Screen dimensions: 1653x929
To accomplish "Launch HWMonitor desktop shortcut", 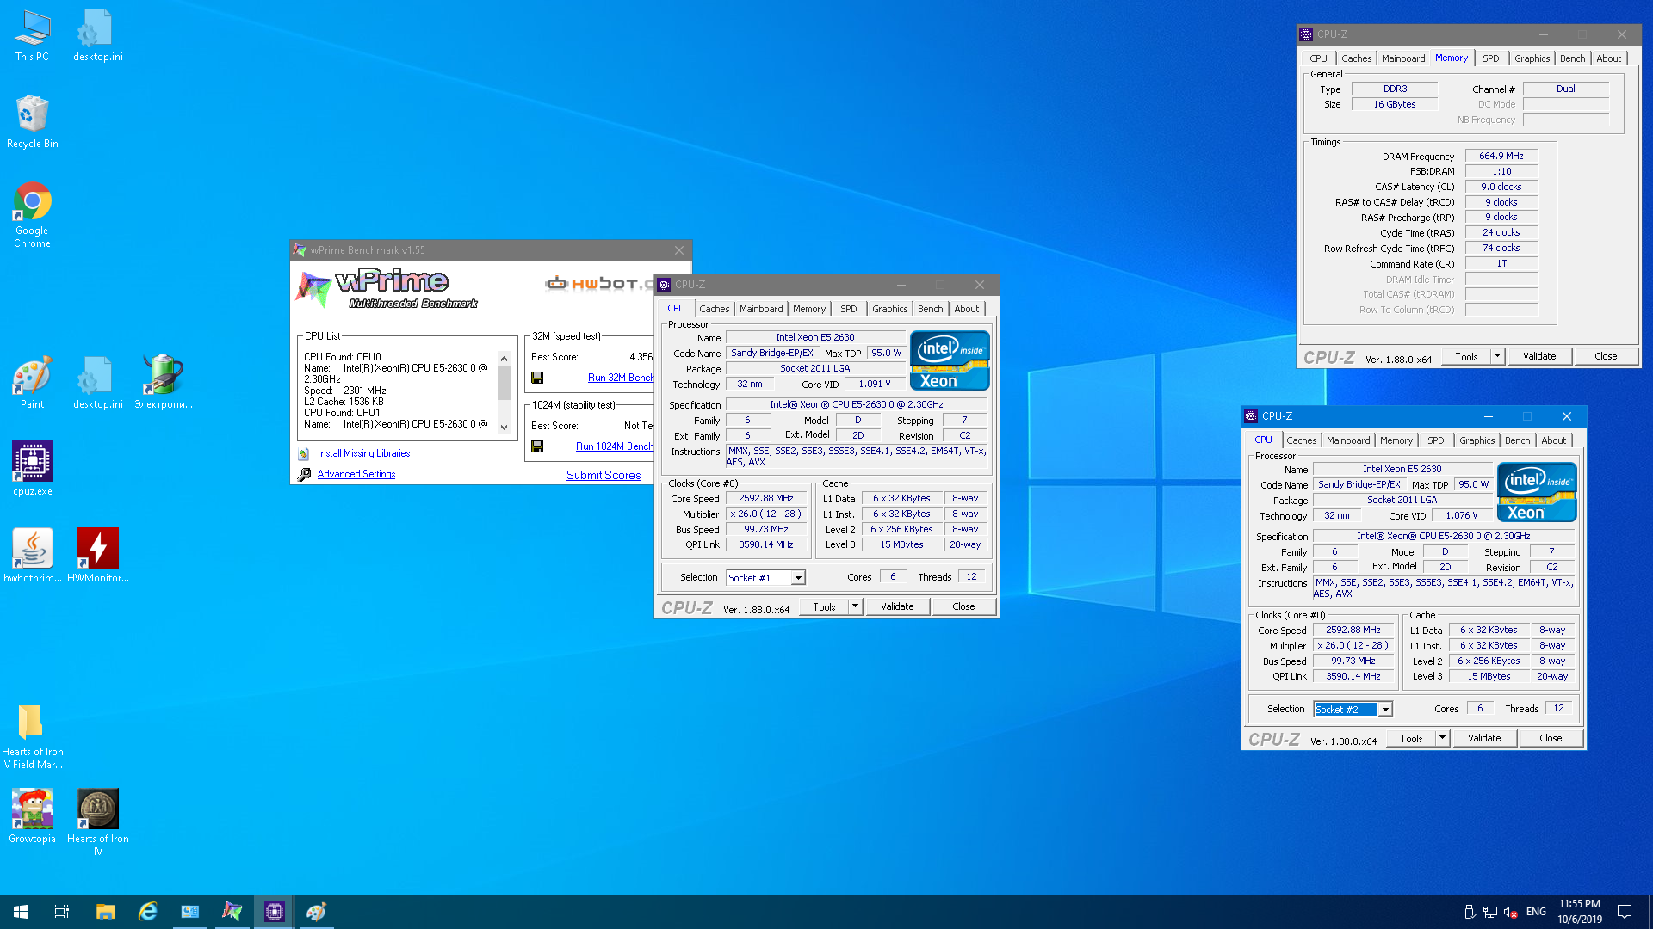I will coord(98,556).
